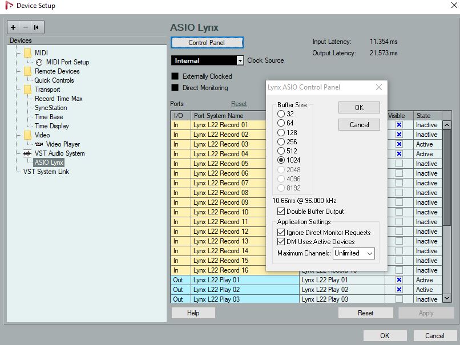Click the MIDI Port Setup connector icon
Screen dimensions: 460x345
[x=39, y=62]
